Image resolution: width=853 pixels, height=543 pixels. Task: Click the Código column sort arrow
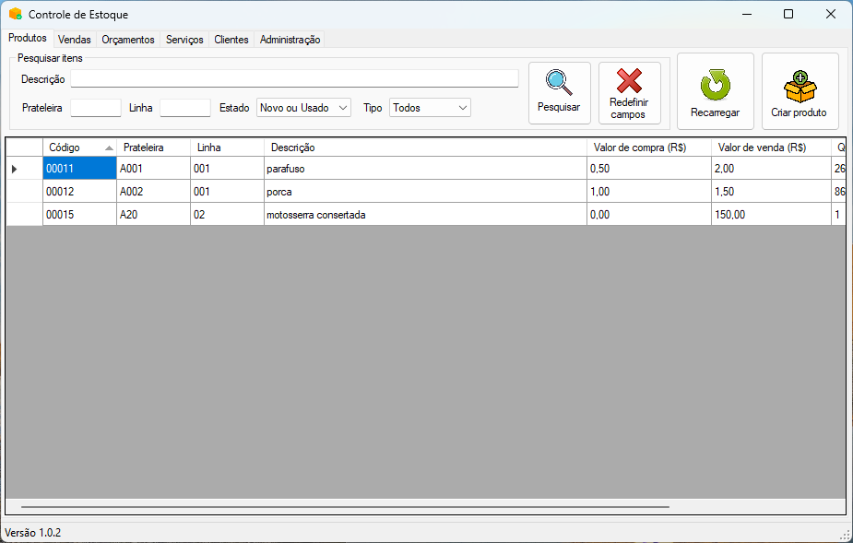pos(110,148)
